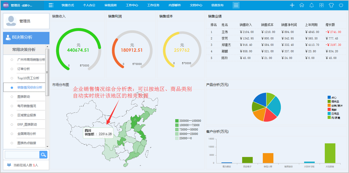
Task: Select 销售情况综合分析 report
Action: pyautogui.click(x=30, y=87)
